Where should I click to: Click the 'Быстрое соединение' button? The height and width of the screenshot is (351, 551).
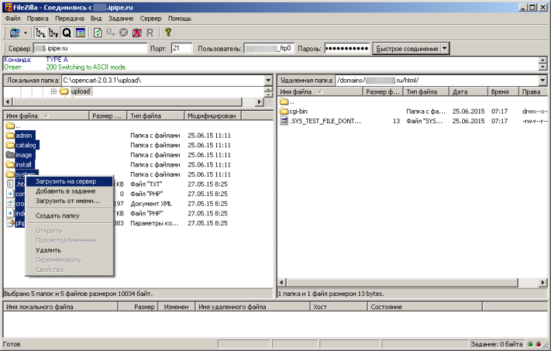pos(406,49)
